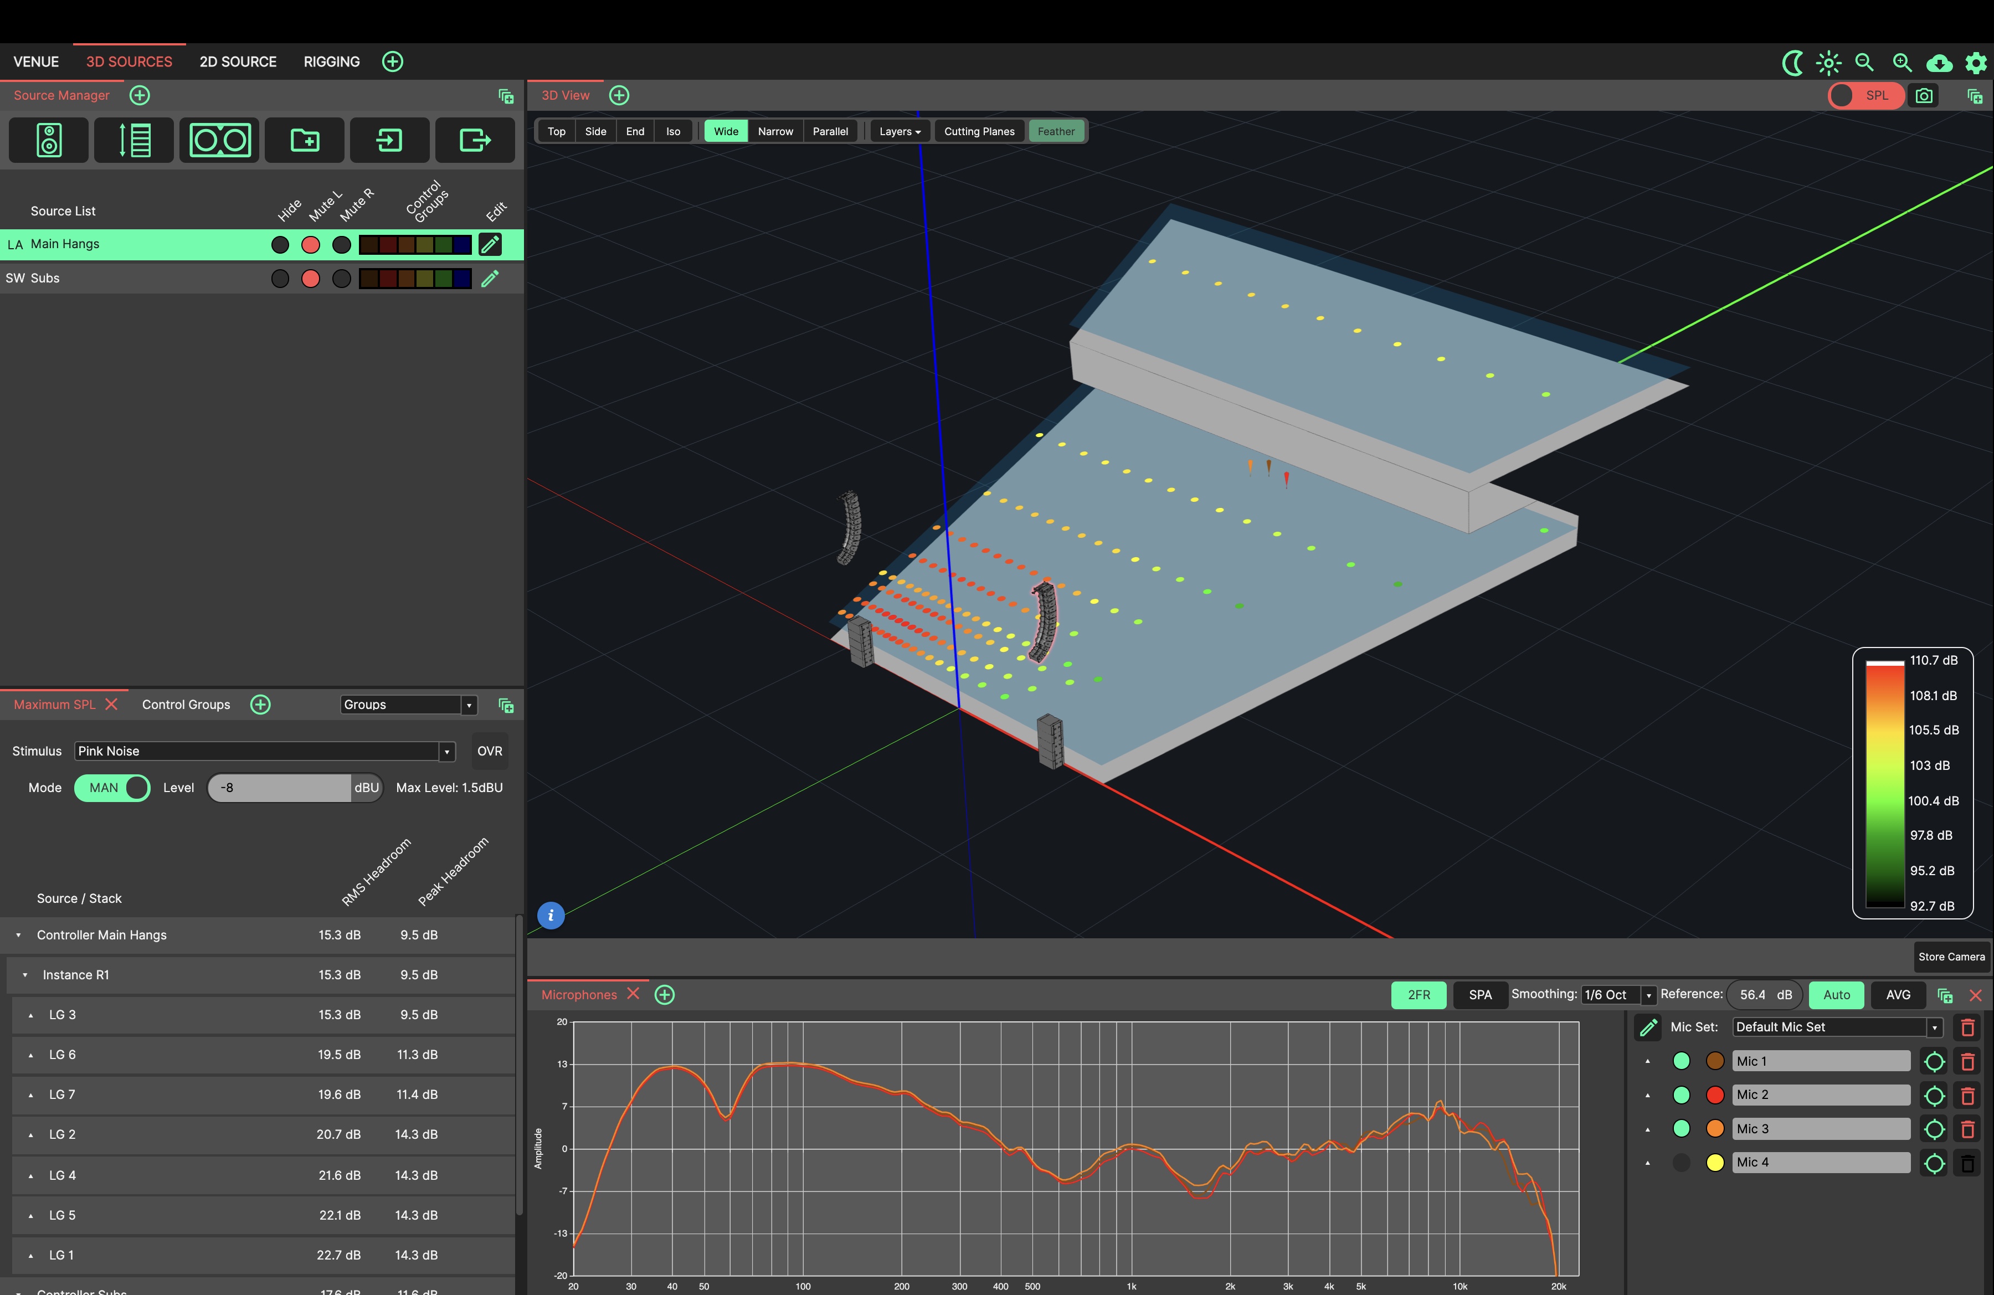Change Mic 2 red color swatch
Viewport: 1994px width, 1295px height.
1714,1095
